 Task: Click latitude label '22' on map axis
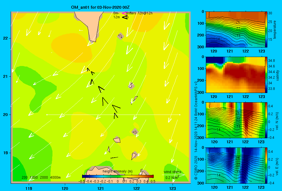(x=6, y=38)
